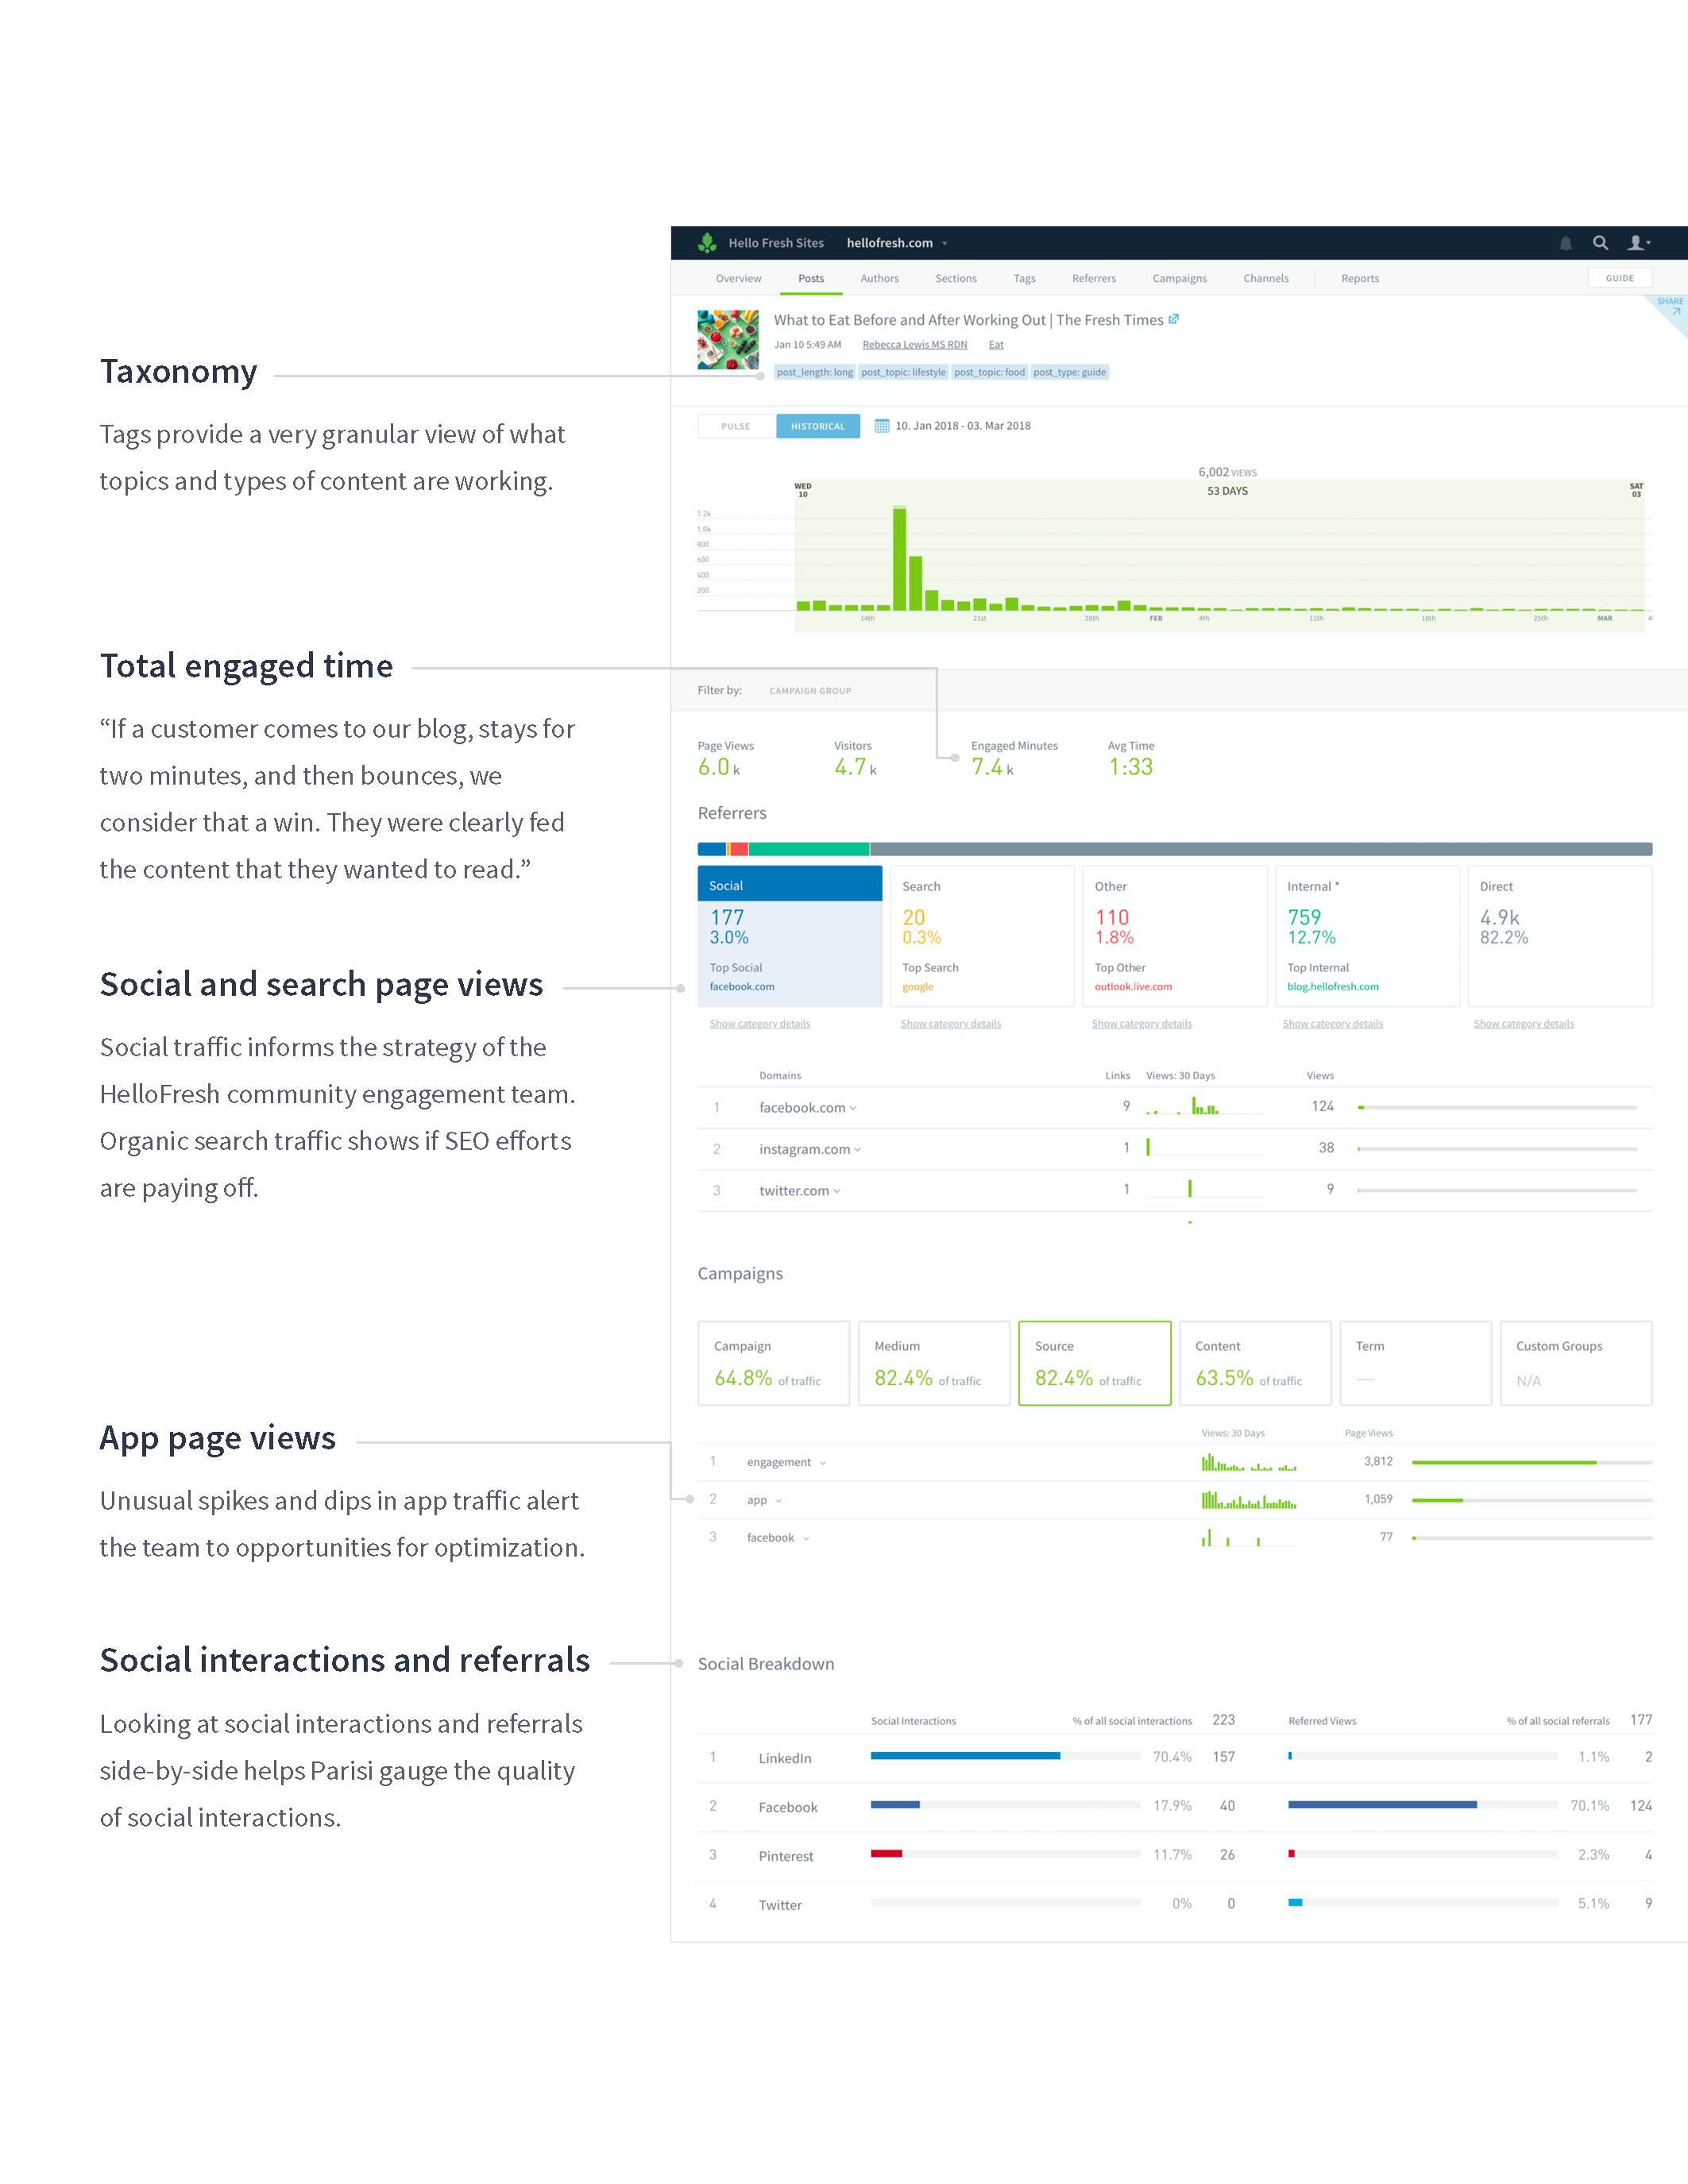Switch to the Referrers tab

(x=1094, y=278)
